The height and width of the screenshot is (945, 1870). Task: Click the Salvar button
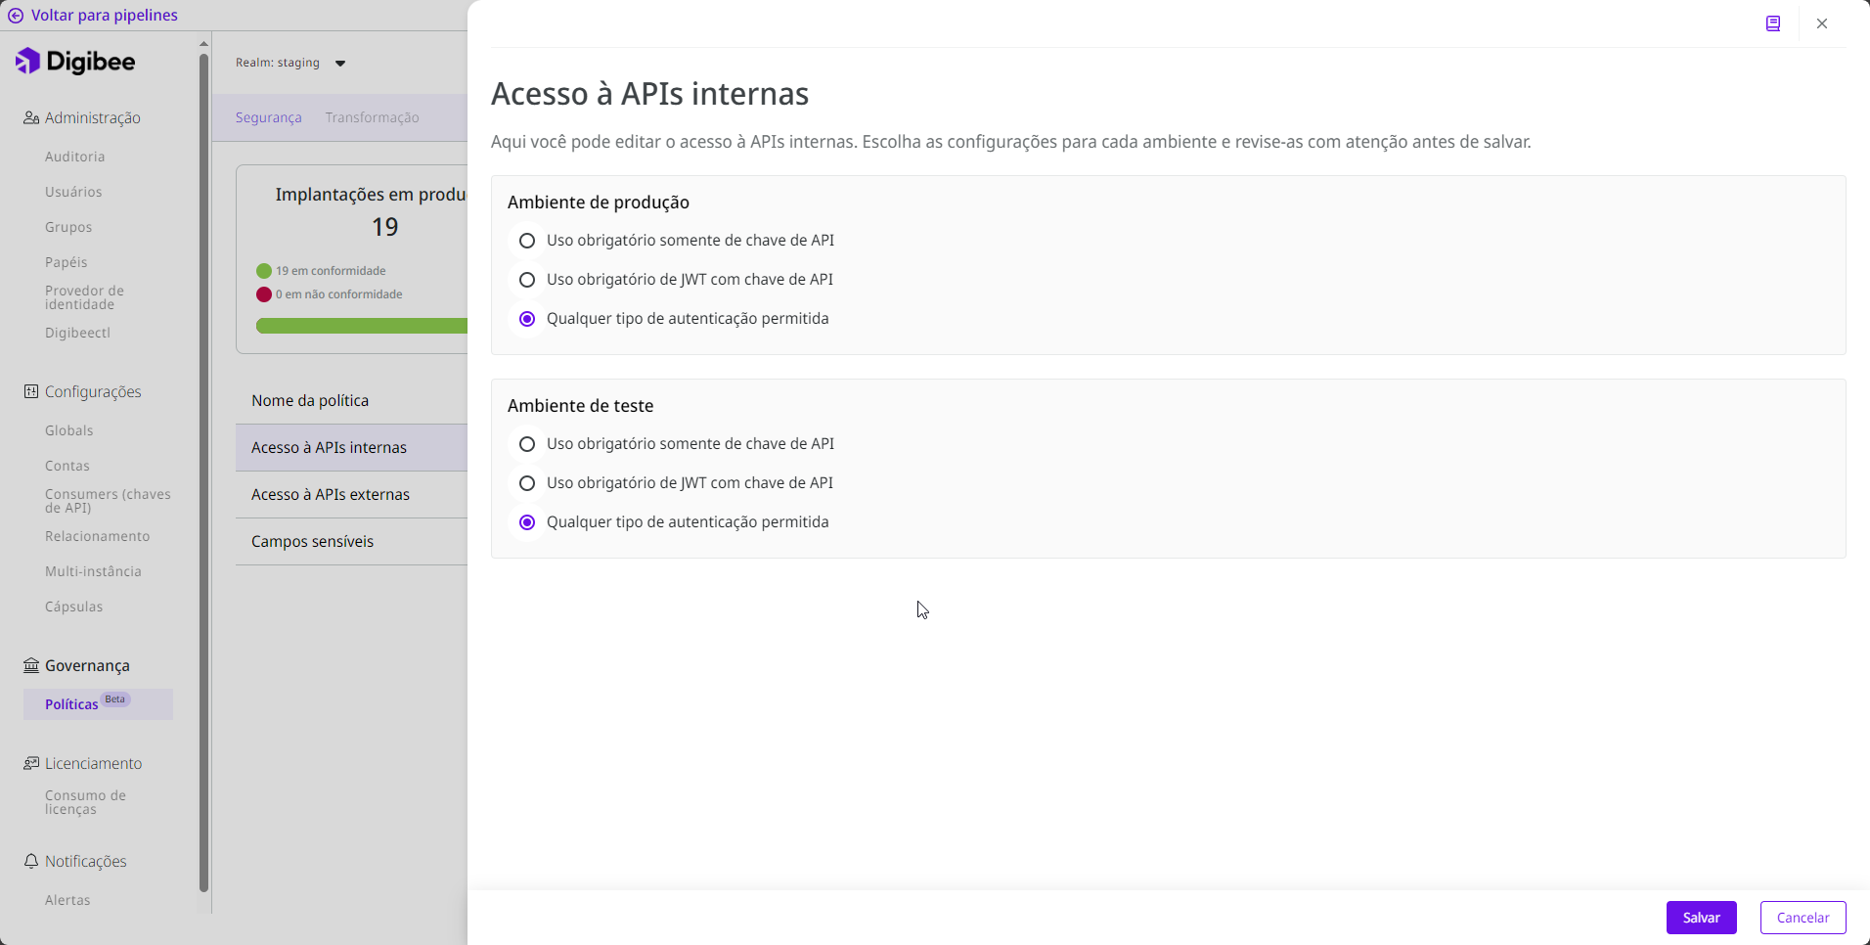pos(1701,918)
